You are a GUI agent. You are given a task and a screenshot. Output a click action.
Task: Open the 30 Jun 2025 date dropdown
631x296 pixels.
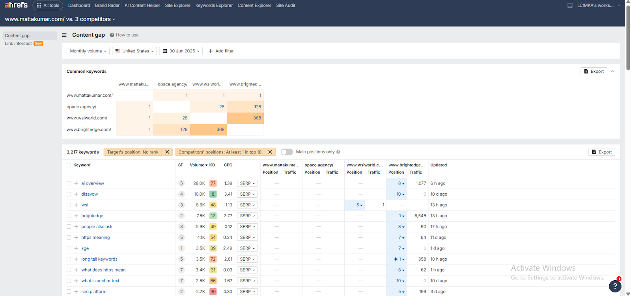pos(181,51)
